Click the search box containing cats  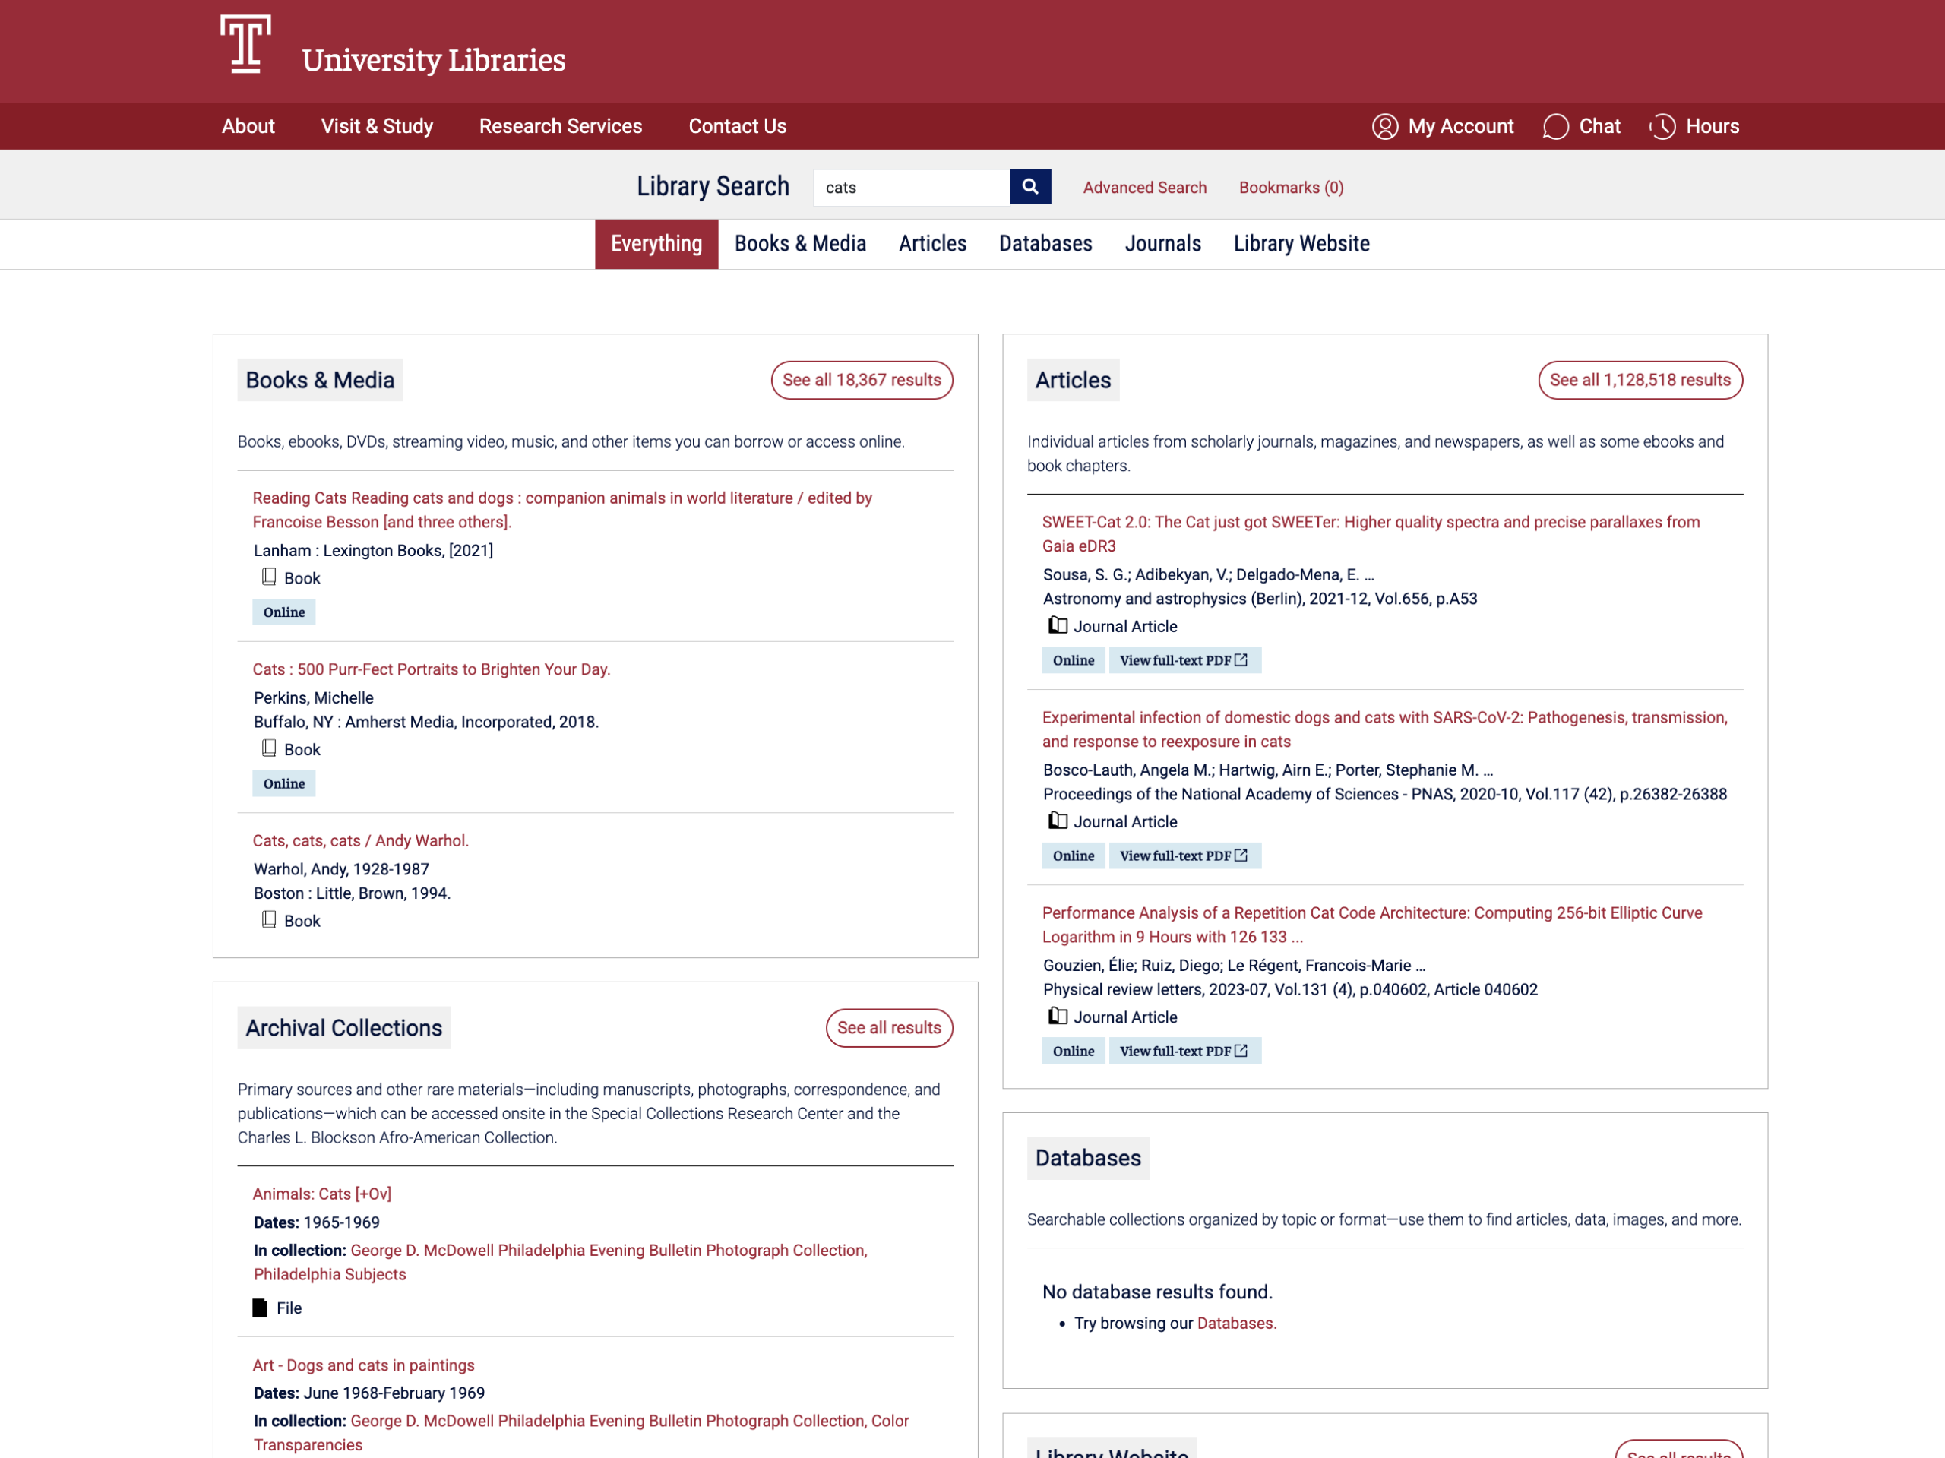coord(910,188)
